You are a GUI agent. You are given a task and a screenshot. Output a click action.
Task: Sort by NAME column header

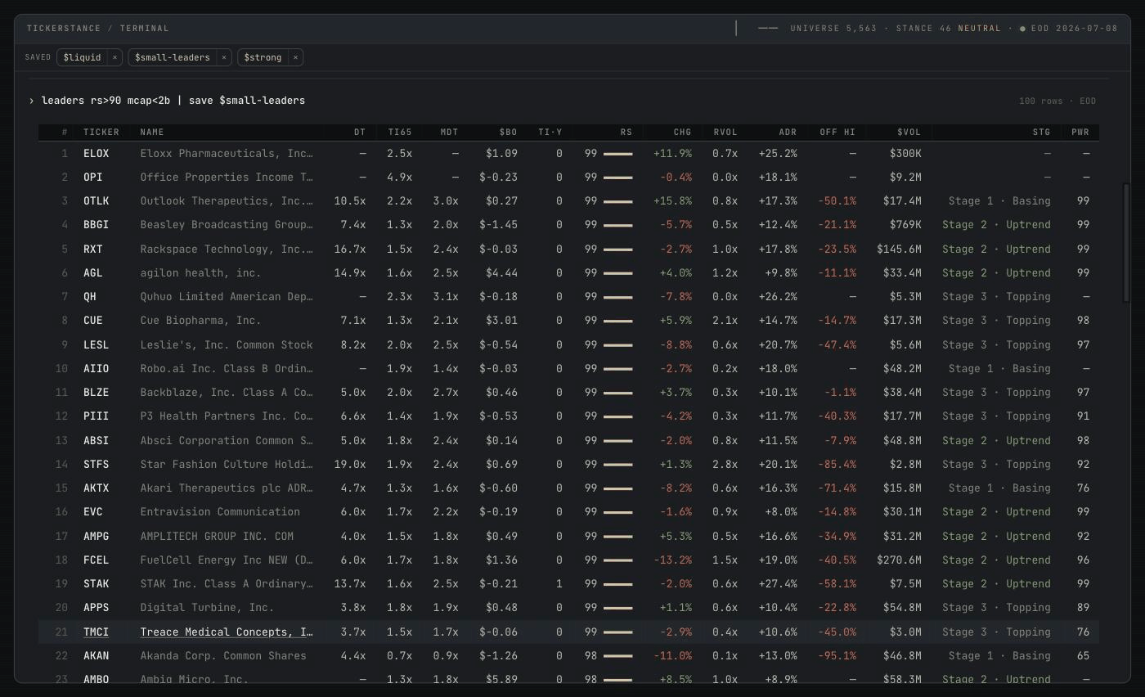pyautogui.click(x=152, y=132)
